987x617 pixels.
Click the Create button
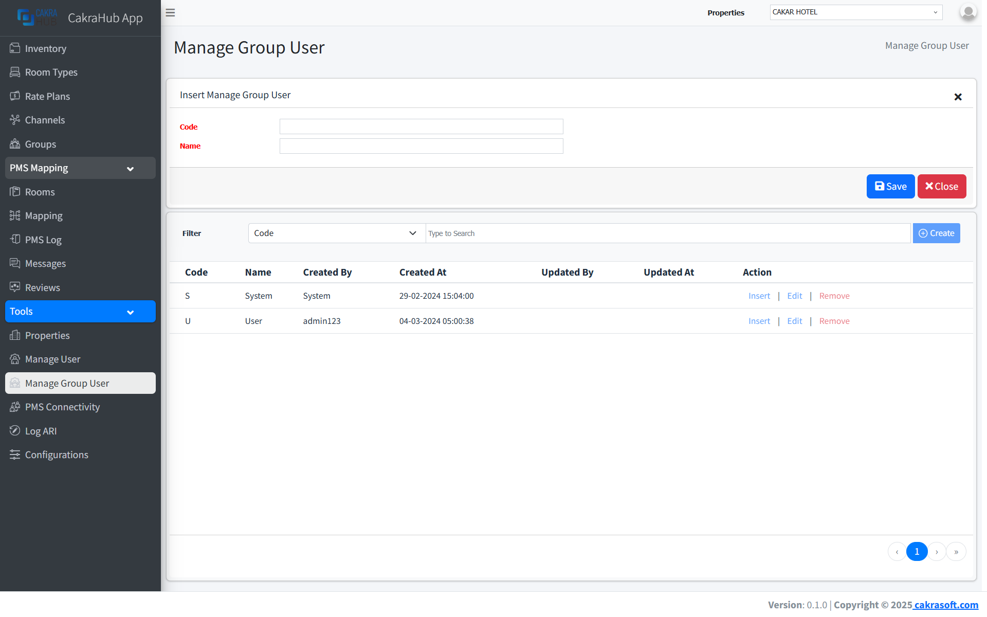pos(936,233)
